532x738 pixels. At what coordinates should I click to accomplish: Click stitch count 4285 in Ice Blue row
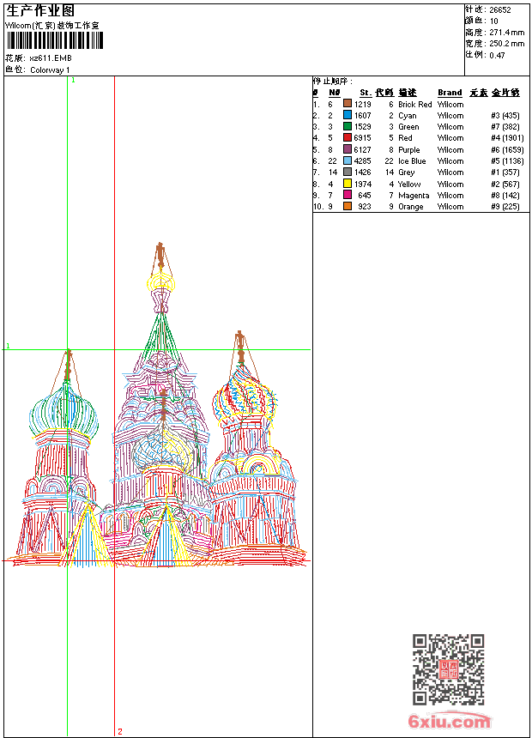362,161
